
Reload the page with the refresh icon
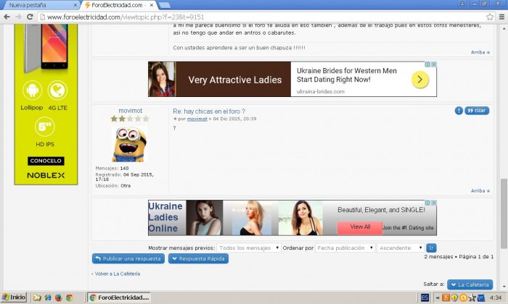30,17
